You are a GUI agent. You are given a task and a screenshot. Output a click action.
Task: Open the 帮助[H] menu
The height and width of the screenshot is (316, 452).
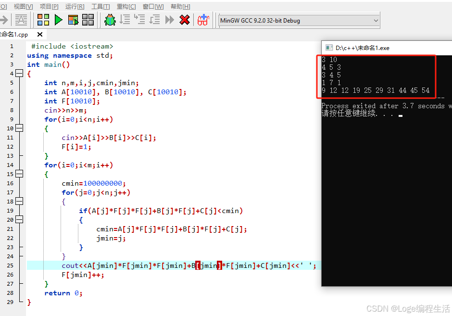[x=180, y=6]
